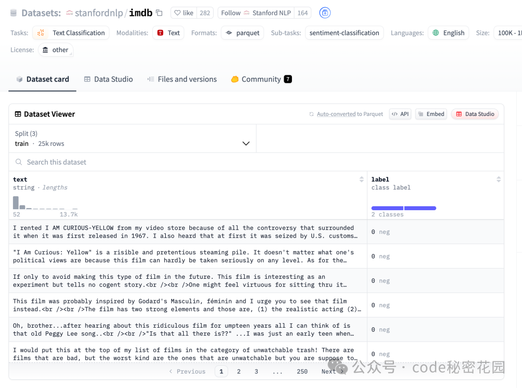Screen dimensions: 522x388
Task: Click the split dropdown chevron
Action: pos(246,144)
